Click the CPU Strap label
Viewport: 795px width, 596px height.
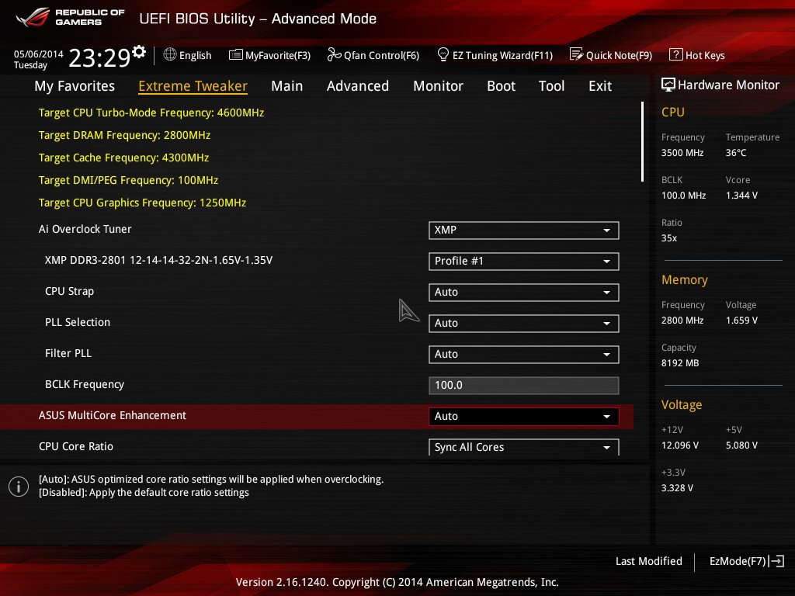coord(69,292)
